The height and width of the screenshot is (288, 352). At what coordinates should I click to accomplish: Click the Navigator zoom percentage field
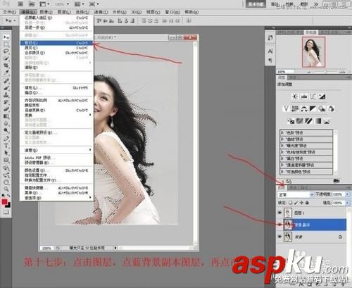[x=285, y=71]
